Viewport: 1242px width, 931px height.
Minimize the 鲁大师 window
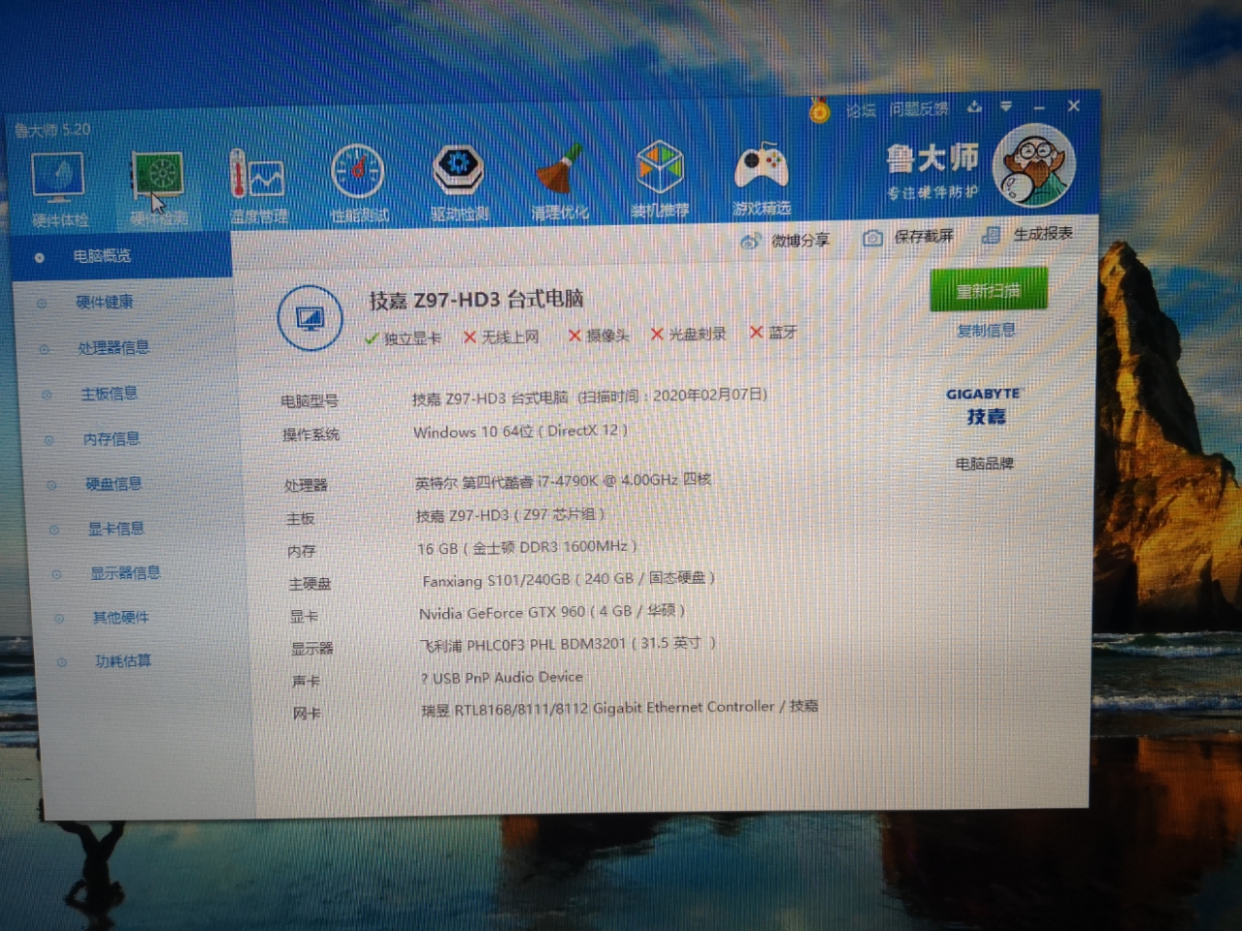pyautogui.click(x=1039, y=106)
